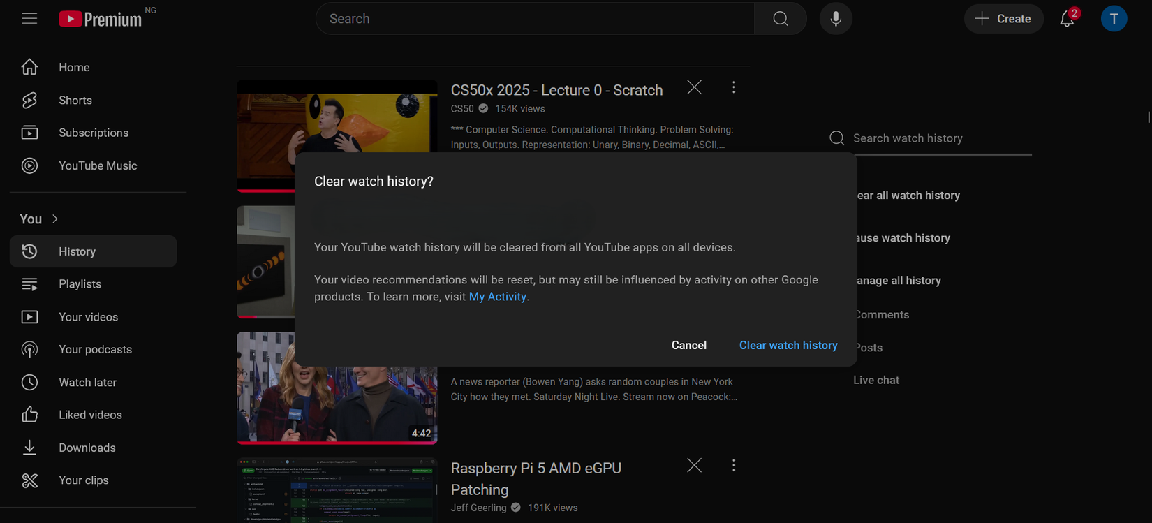Expand the You section chevron

(55, 219)
